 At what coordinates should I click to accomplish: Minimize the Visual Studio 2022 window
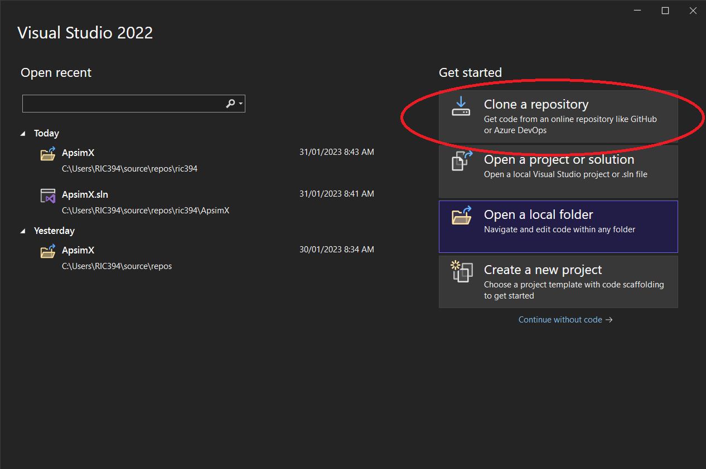point(637,11)
